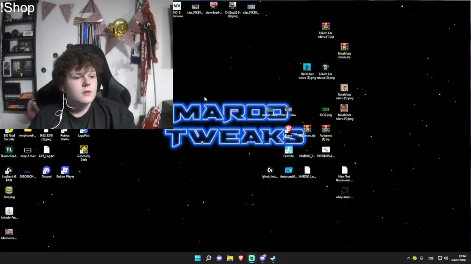Select the Vesly 1.mov video file
The height and width of the screenshot is (264, 471).
(x=289, y=111)
